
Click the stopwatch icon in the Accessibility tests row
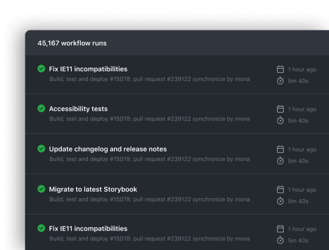280,120
